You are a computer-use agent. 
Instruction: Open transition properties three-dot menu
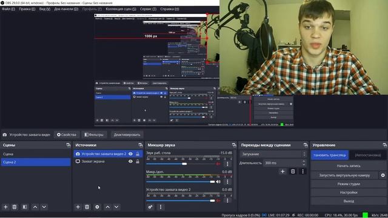303,171
